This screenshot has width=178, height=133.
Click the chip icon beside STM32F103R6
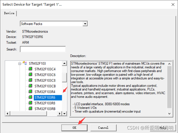pos(31,97)
